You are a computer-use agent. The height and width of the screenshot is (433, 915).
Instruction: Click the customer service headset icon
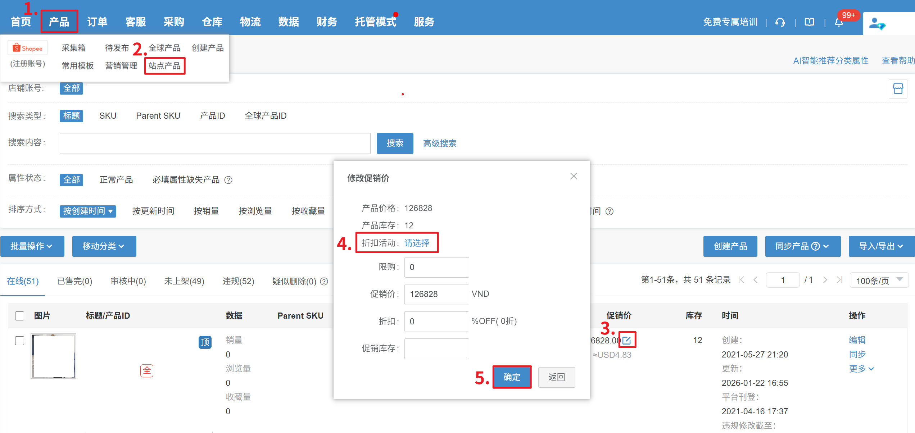780,22
